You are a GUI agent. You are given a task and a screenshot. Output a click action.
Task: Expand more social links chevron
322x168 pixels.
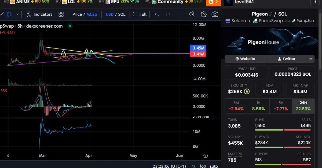[x=311, y=59]
